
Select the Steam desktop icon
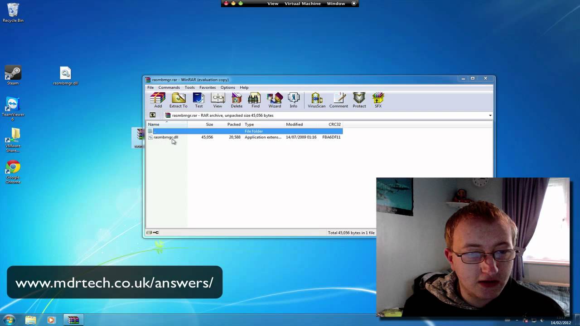point(13,76)
